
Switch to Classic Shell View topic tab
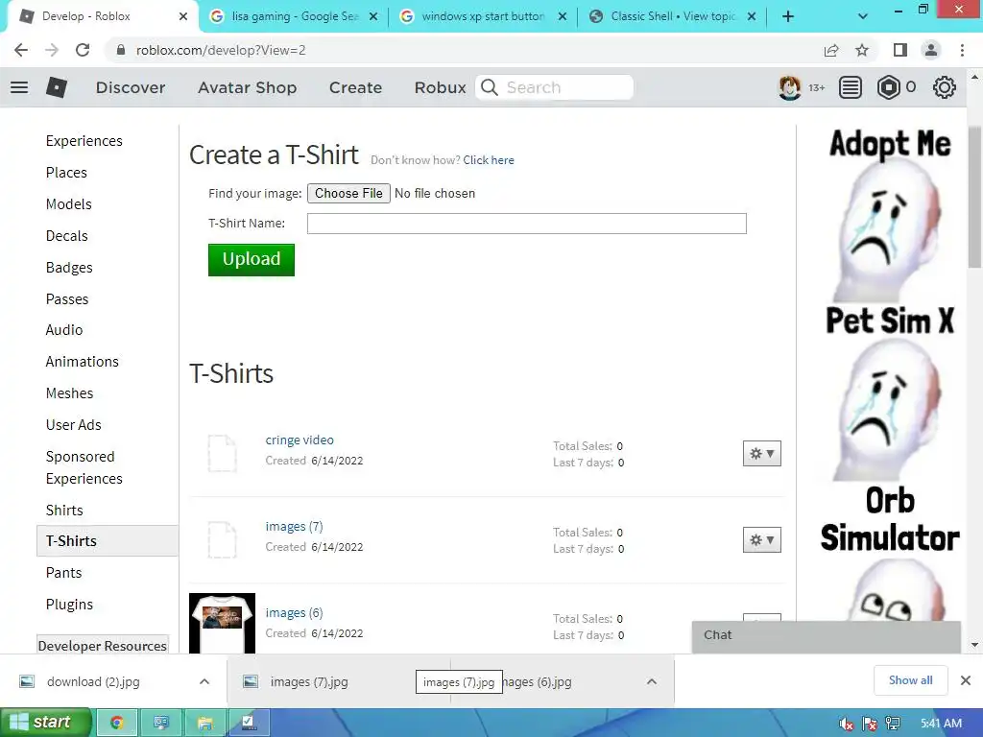pyautogui.click(x=673, y=16)
